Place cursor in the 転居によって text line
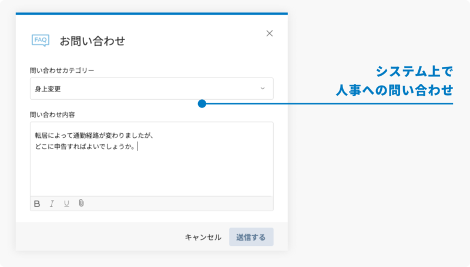470x267 pixels. 94,136
